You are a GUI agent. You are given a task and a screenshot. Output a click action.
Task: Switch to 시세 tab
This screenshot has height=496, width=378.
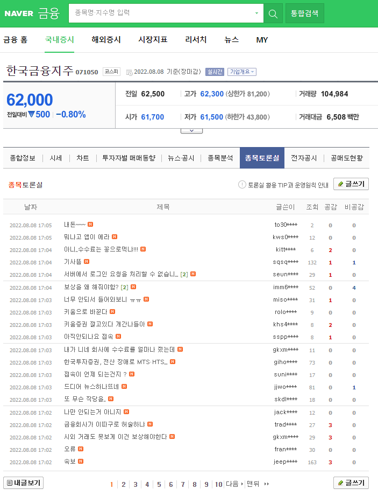56,158
